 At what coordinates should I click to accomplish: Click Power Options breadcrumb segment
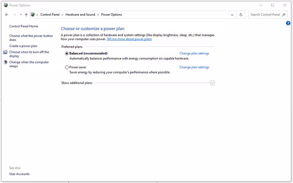tap(112, 15)
